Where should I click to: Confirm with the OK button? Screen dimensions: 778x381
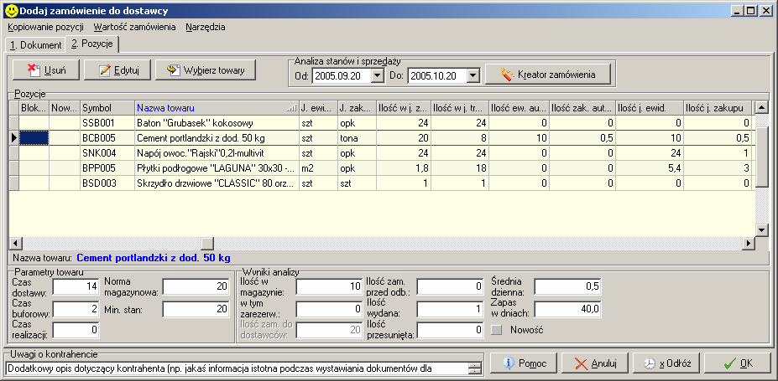coord(738,363)
